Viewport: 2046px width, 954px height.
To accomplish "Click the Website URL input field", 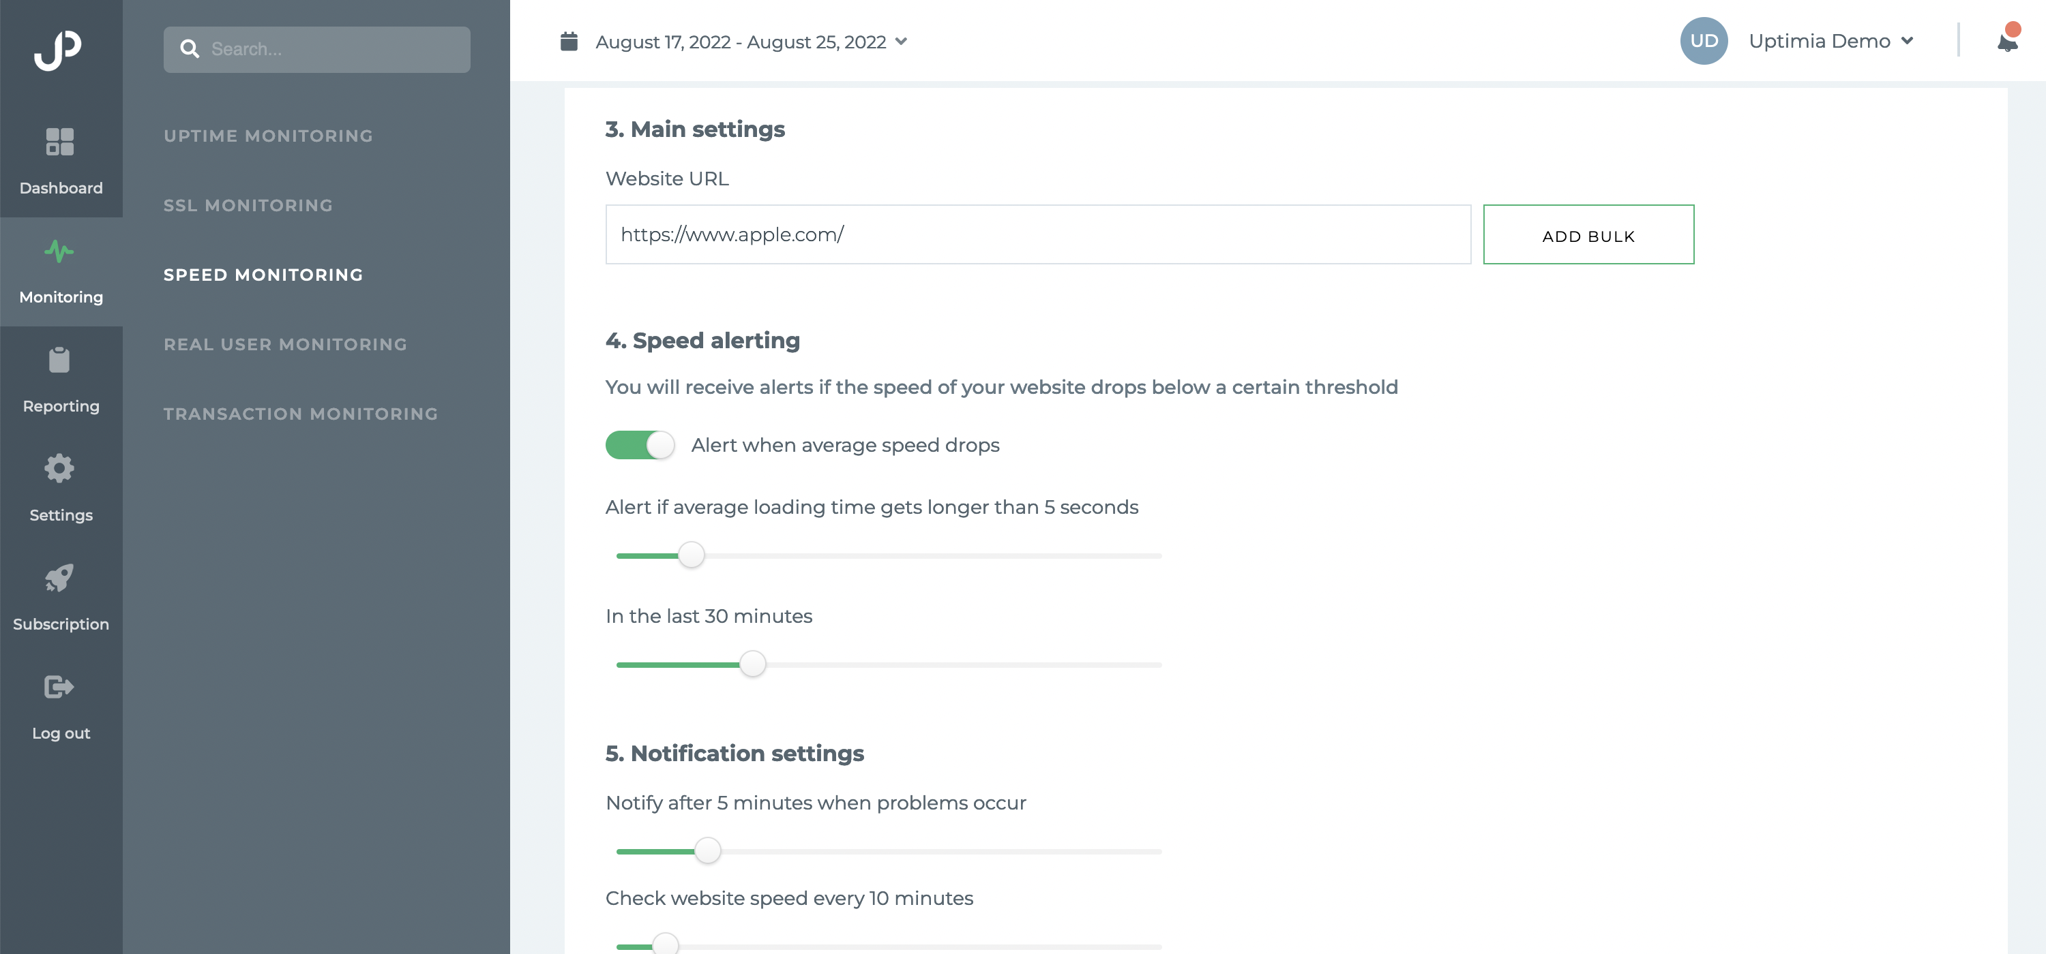I will click(x=1038, y=235).
